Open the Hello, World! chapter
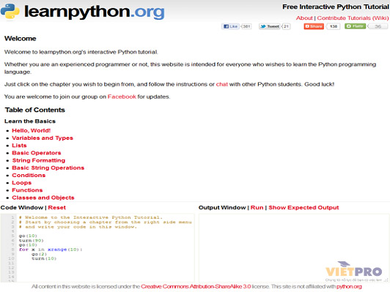Screen dimensions: 390x292 (x=32, y=130)
